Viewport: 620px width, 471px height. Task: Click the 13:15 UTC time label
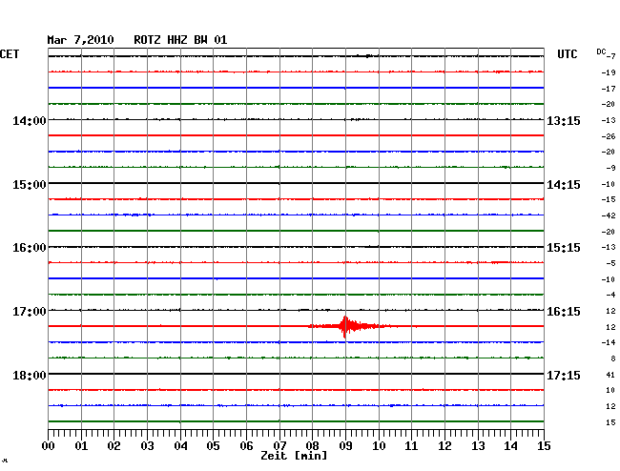pos(564,121)
